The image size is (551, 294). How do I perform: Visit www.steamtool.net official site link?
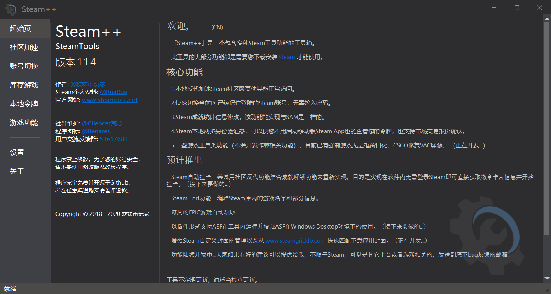click(110, 100)
